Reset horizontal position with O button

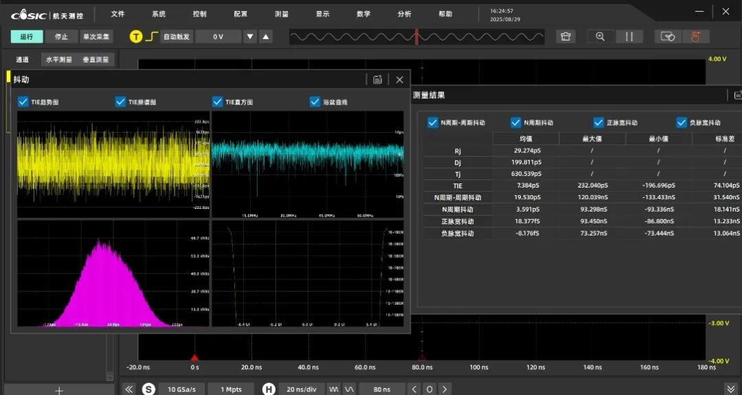click(x=429, y=389)
